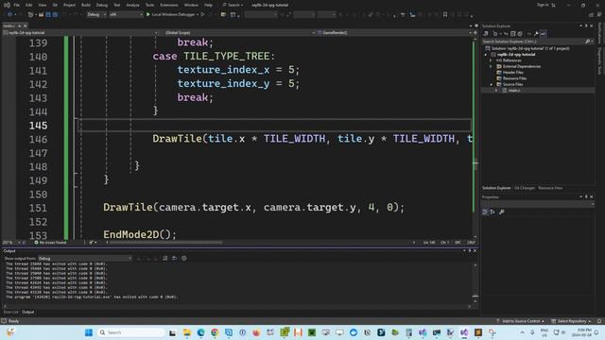Click the Save All toolbar icon
The image size is (605, 340).
click(55, 15)
